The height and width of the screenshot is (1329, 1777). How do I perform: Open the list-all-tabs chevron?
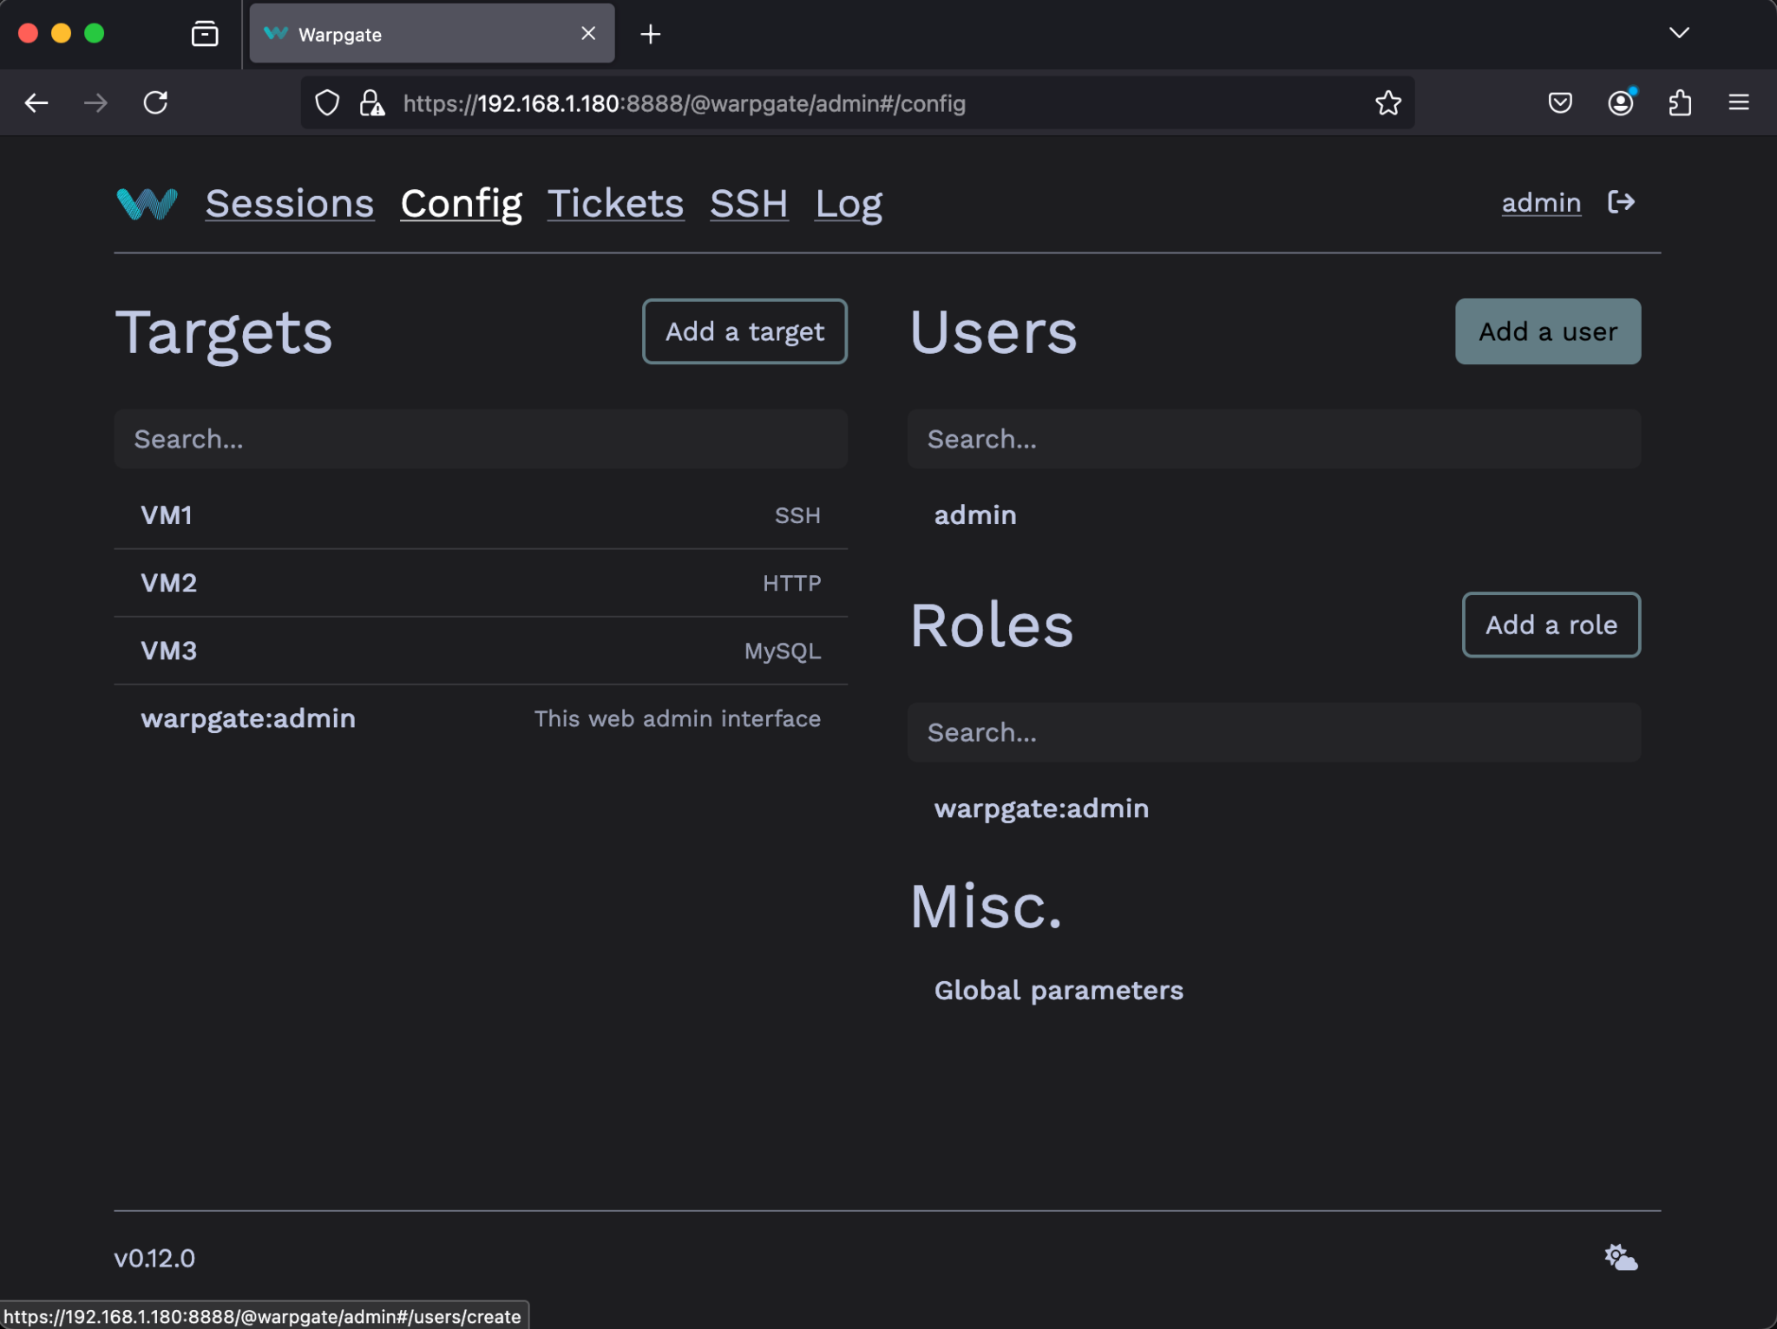click(x=1680, y=33)
